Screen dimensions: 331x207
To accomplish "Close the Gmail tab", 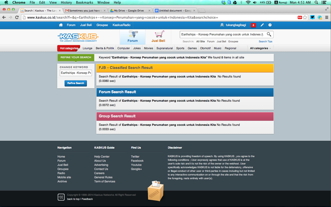I will pyautogui.click(x=104, y=11).
